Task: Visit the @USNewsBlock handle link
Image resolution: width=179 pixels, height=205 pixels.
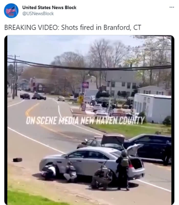Action: coord(38,14)
